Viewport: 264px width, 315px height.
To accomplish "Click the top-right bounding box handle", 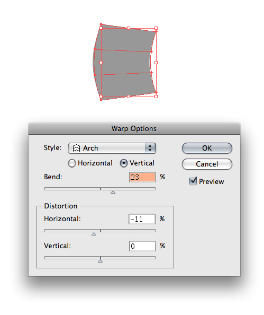I will click(x=156, y=28).
